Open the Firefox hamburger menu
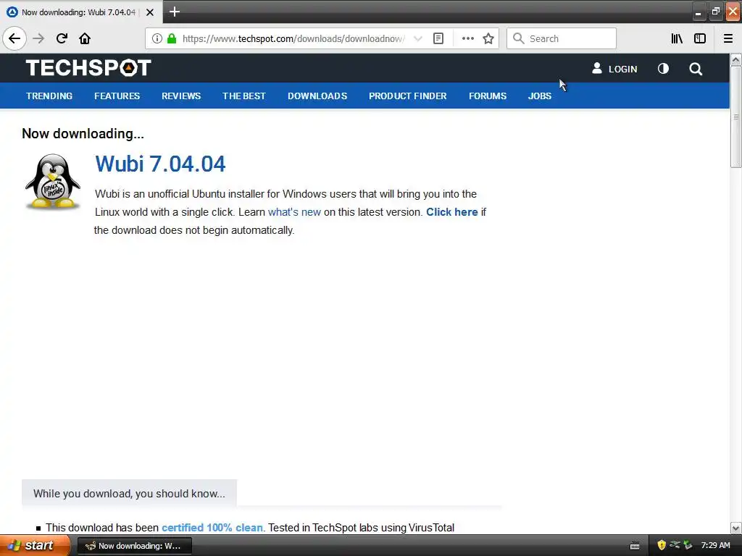Image resolution: width=742 pixels, height=556 pixels. point(728,38)
